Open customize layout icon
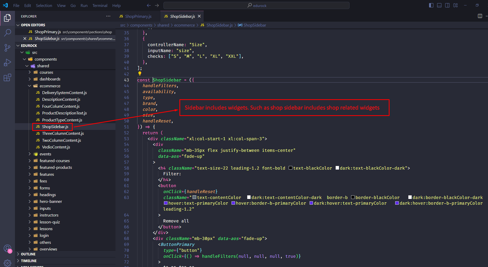The height and width of the screenshot is (267, 488). click(456, 5)
